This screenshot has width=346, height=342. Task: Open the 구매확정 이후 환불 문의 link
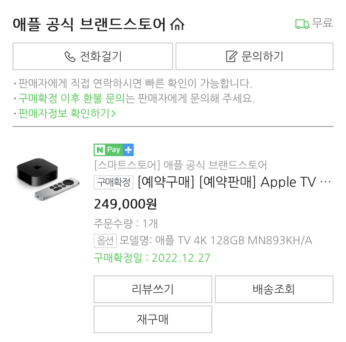tap(71, 98)
